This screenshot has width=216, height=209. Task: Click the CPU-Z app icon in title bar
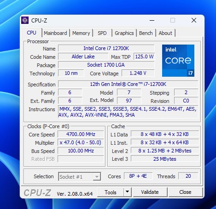(25, 20)
